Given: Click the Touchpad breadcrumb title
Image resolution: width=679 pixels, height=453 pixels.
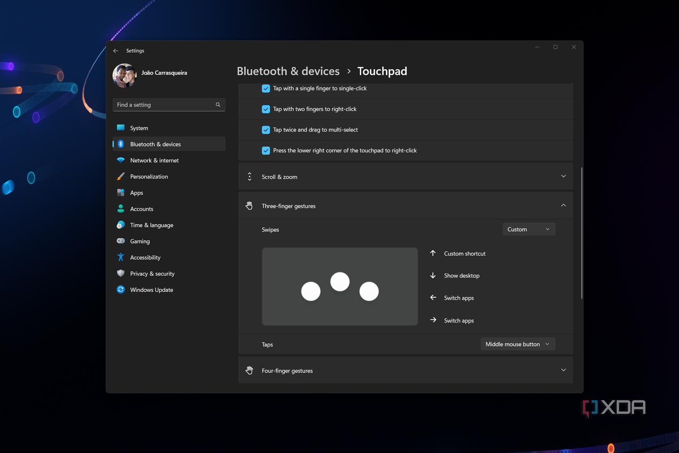Looking at the screenshot, I should pos(382,71).
